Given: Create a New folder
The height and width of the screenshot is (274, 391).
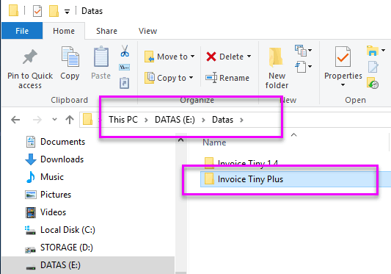Looking at the screenshot, I should tap(277, 68).
